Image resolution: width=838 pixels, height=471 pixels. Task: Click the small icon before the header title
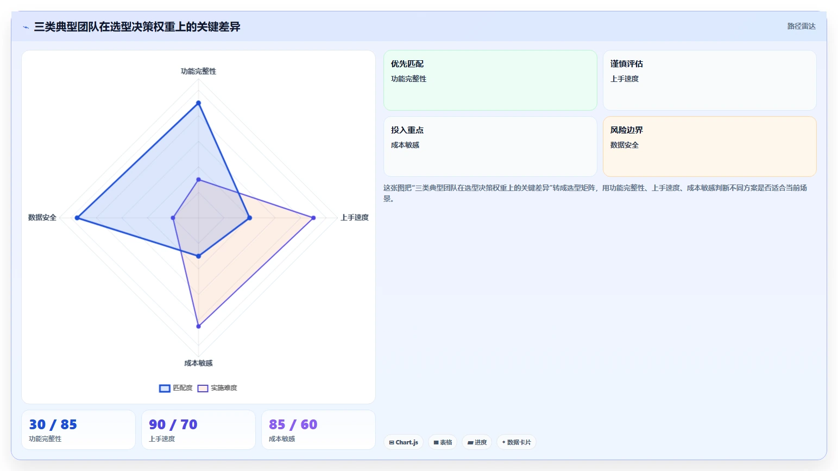[26, 27]
